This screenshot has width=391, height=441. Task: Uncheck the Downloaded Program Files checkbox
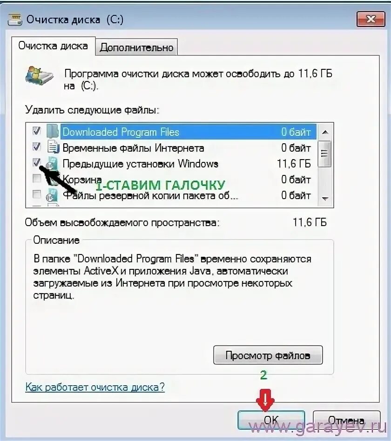pos(37,131)
